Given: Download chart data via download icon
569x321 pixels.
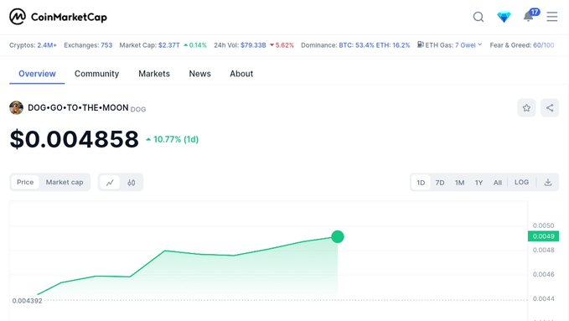Looking at the screenshot, I should pos(548,182).
